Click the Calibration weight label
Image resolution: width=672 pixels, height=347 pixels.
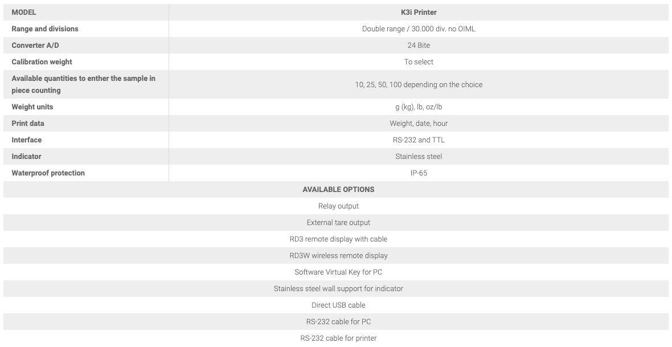tap(42, 62)
